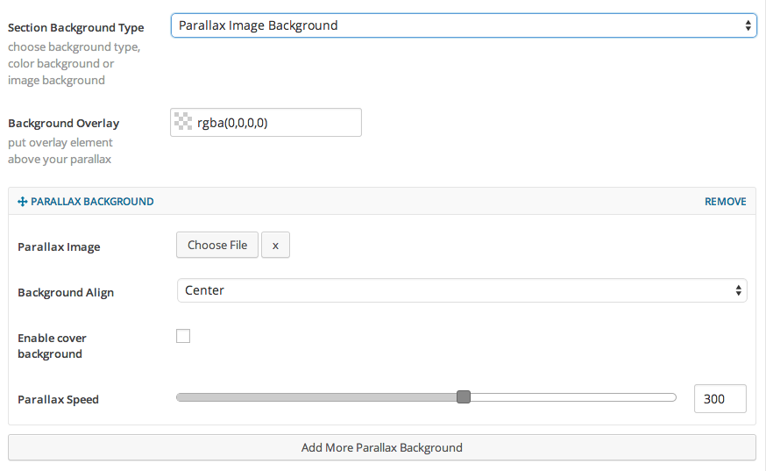Click the slider track right of the handle
The image size is (766, 471).
570,397
